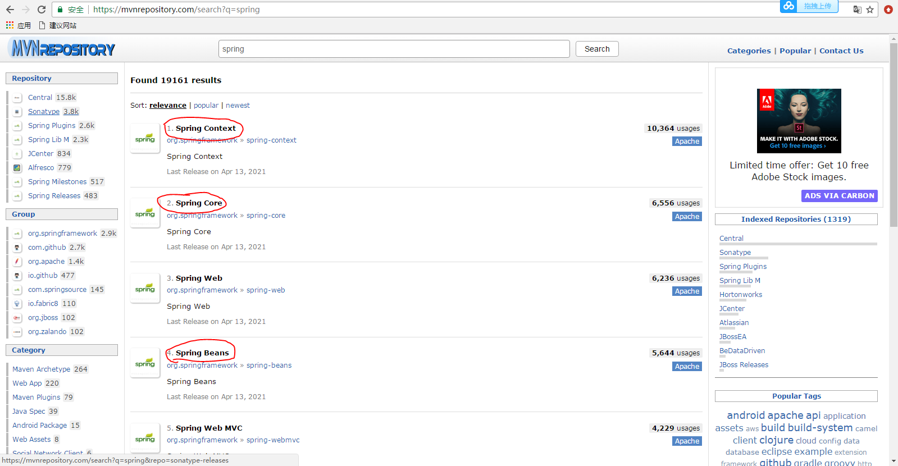Sort results by popular
The image size is (898, 466).
pyautogui.click(x=206, y=105)
